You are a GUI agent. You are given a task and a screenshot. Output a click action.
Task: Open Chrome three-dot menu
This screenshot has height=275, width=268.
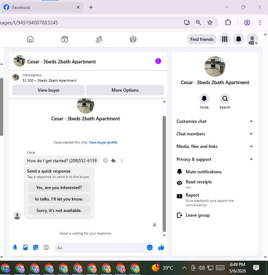260,23
